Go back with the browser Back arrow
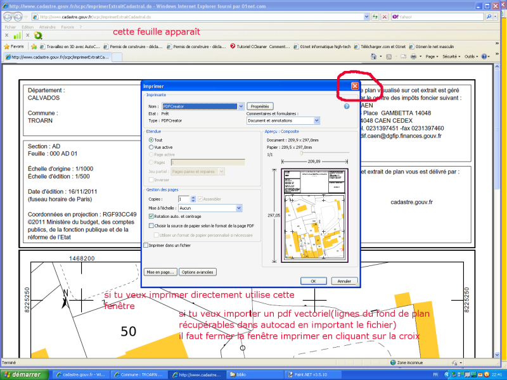 coord(8,16)
